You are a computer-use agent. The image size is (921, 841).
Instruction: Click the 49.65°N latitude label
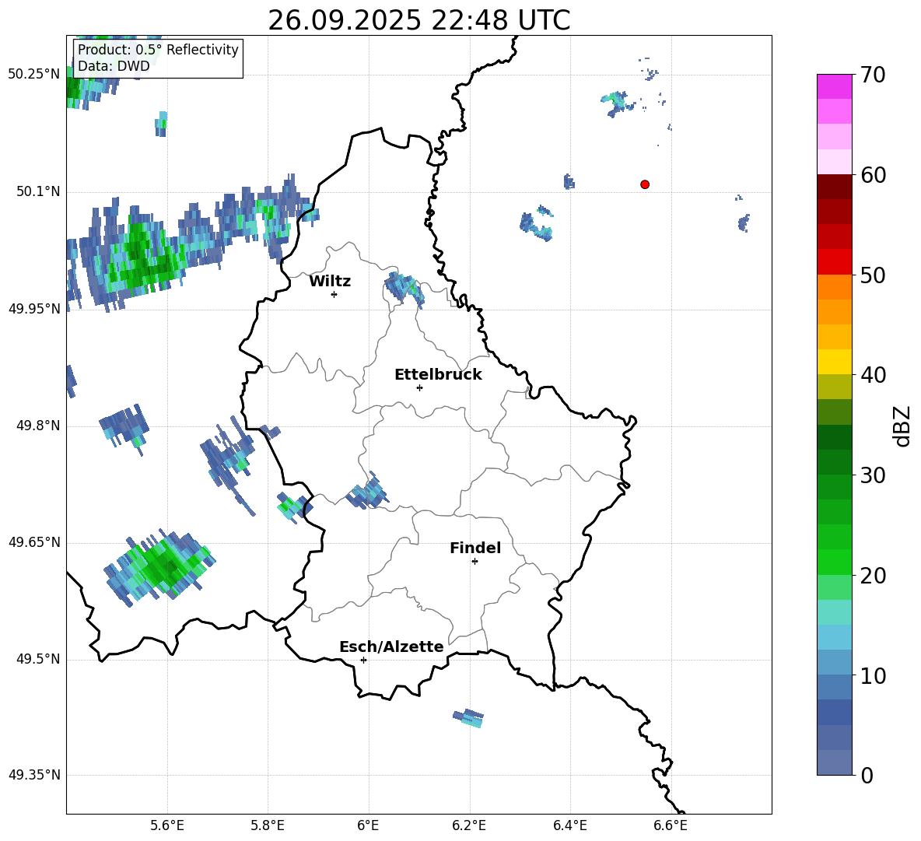tap(34, 542)
